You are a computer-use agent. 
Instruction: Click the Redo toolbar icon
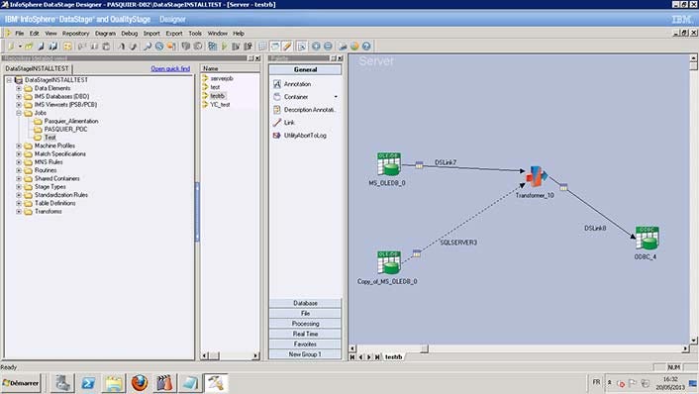click(x=133, y=46)
